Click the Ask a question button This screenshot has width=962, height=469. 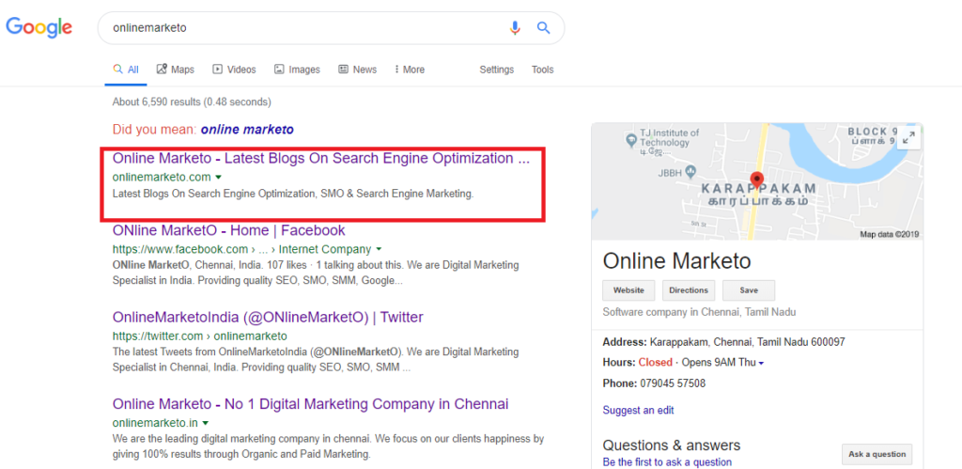(x=877, y=454)
